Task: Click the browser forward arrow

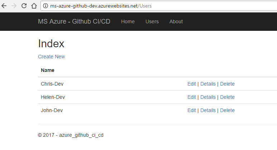Action: (14, 6)
